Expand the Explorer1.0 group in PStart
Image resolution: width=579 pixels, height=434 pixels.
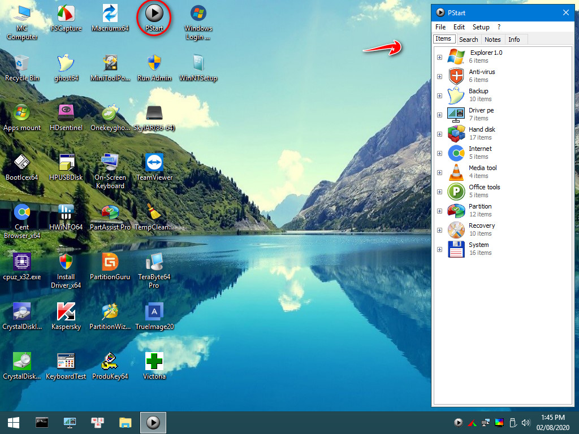coord(439,57)
